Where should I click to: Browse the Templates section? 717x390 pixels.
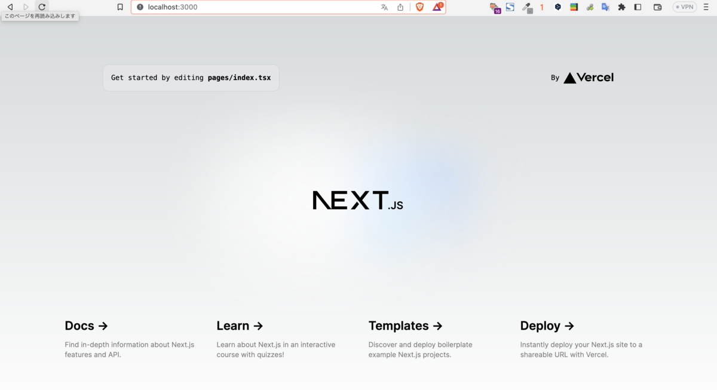406,325
